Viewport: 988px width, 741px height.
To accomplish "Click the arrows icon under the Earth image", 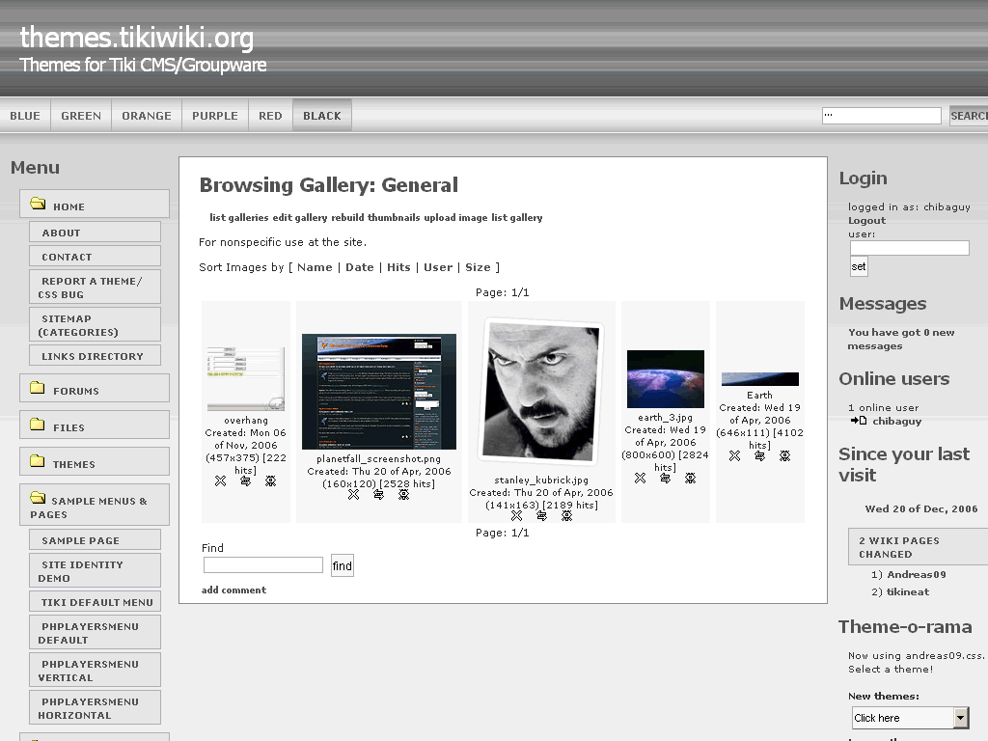I will (759, 455).
